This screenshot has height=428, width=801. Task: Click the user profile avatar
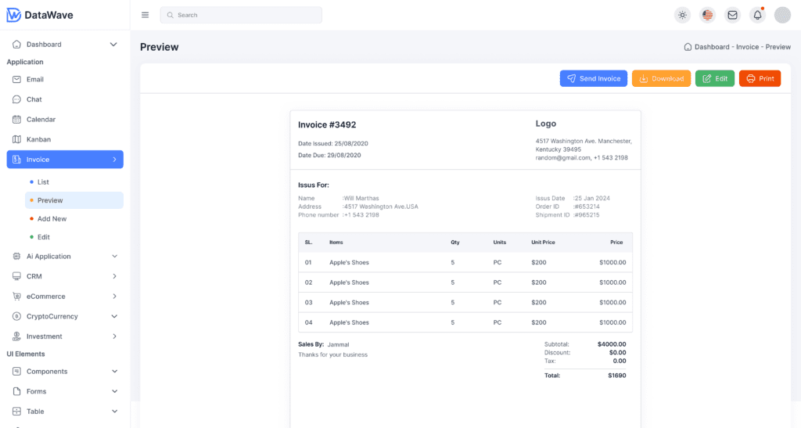(x=782, y=15)
